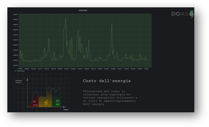This screenshot has height=127, width=209.
Task: Click the highest peak of the power graph
Action: [65, 19]
